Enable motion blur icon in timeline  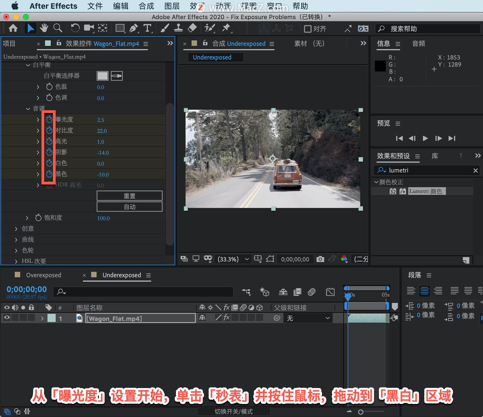(x=312, y=292)
